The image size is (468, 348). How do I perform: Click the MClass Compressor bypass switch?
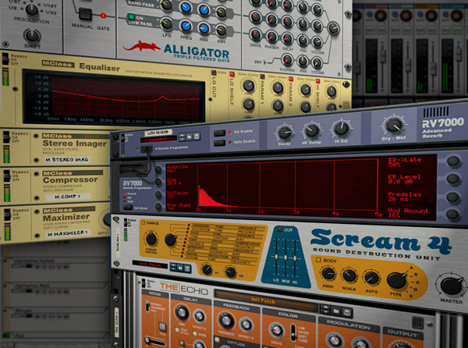pos(7,176)
